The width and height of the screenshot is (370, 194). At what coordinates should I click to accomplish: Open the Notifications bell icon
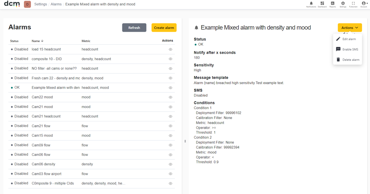tap(311, 4)
